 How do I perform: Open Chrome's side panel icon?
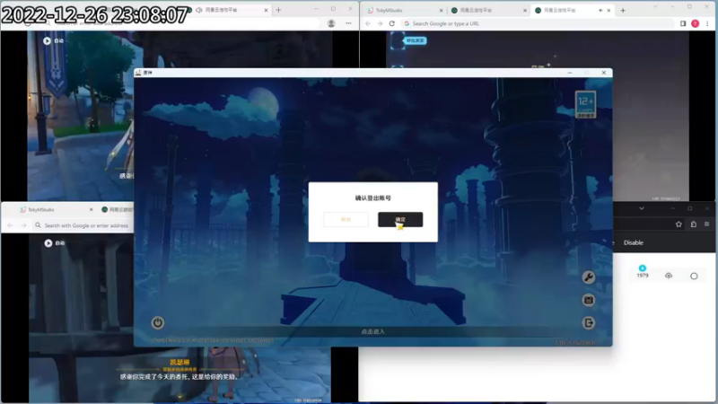[x=683, y=23]
